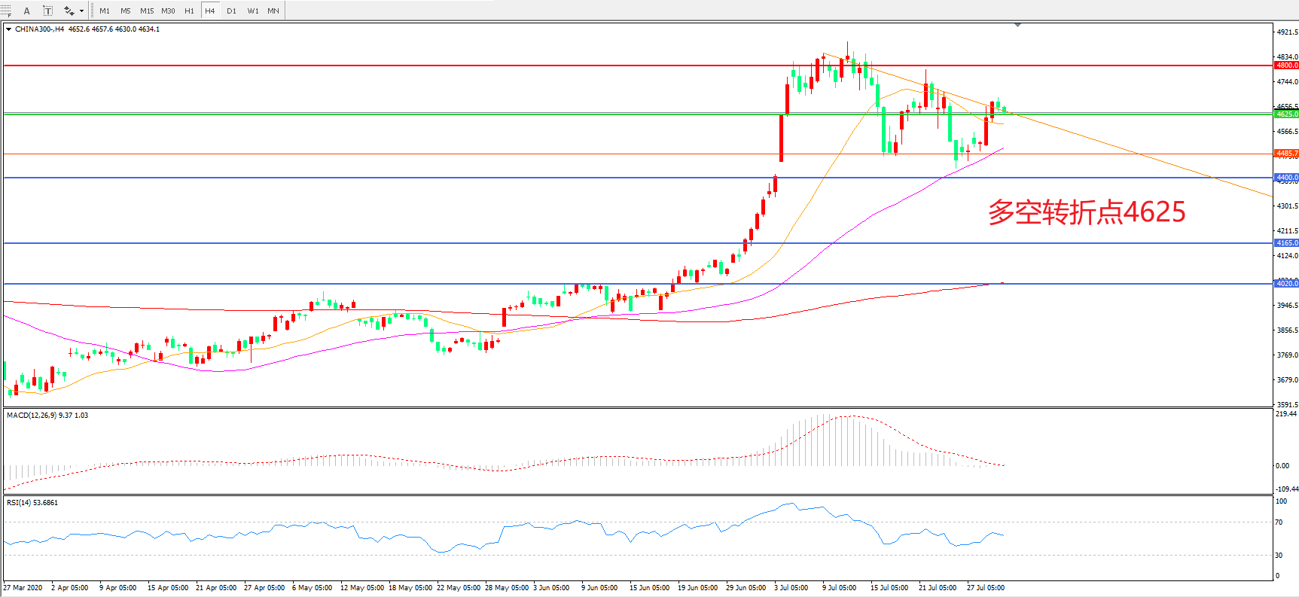Switch to M1 timeframe
Viewport: 1299px width, 597px height.
pos(105,11)
